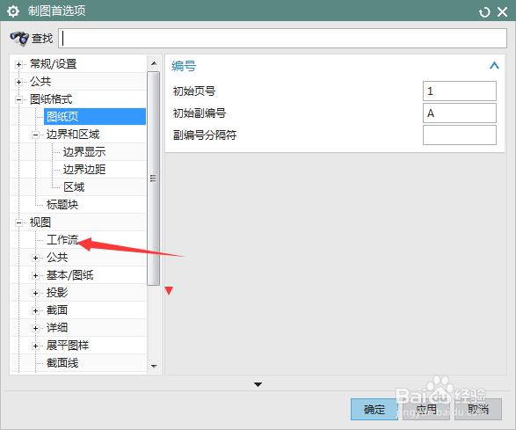Viewport: 516px width, 430px height.
Task: Expand the 投影 node
Action: click(x=35, y=293)
